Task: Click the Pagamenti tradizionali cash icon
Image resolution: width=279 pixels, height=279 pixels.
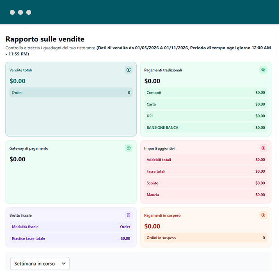Action: pos(263,70)
